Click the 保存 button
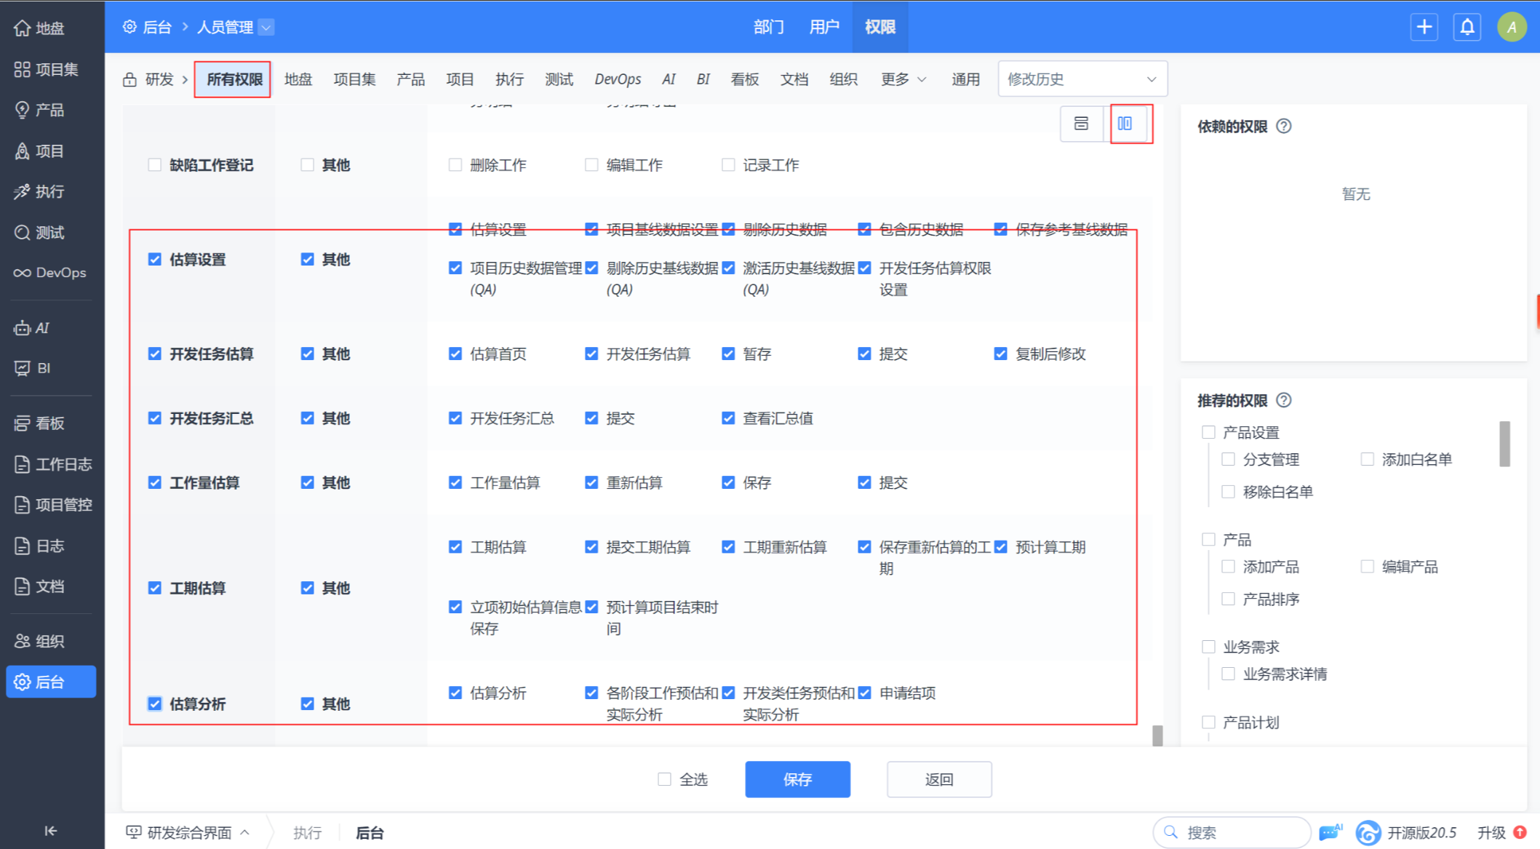 pos(797,779)
